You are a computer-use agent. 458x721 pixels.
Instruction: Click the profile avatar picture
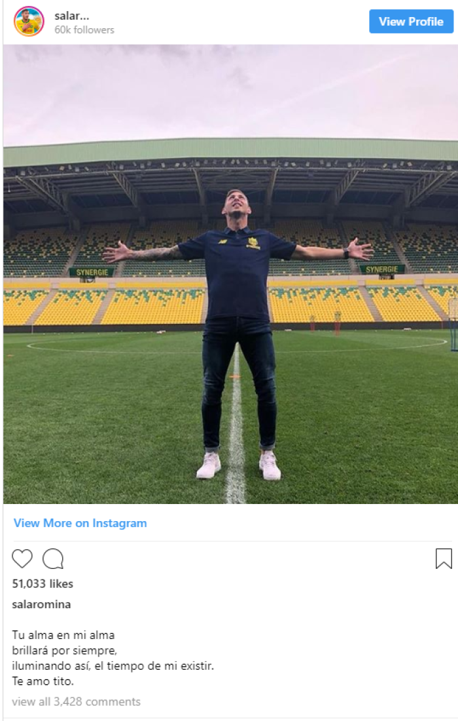coord(29,22)
